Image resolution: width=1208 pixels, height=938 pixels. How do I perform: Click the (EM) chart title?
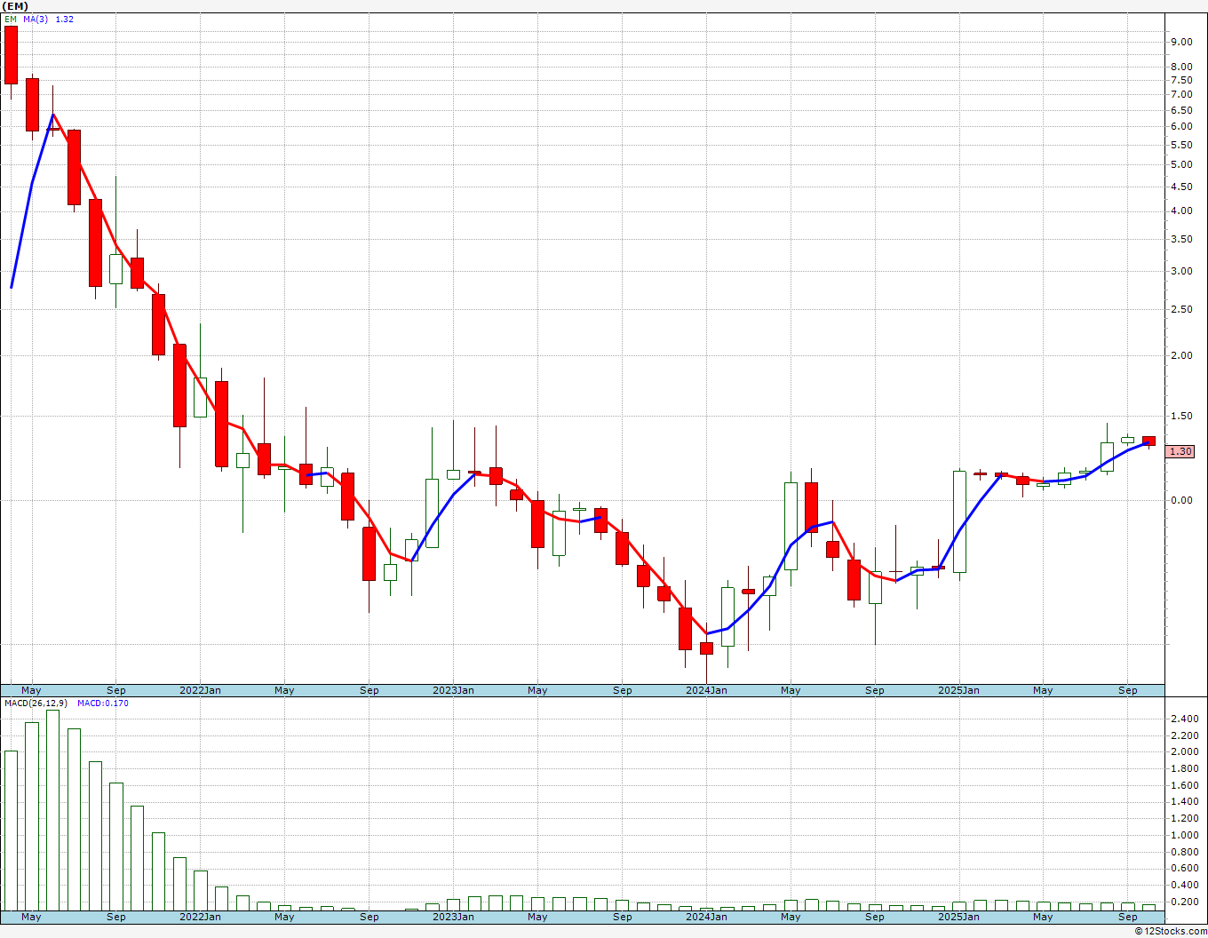click(16, 6)
